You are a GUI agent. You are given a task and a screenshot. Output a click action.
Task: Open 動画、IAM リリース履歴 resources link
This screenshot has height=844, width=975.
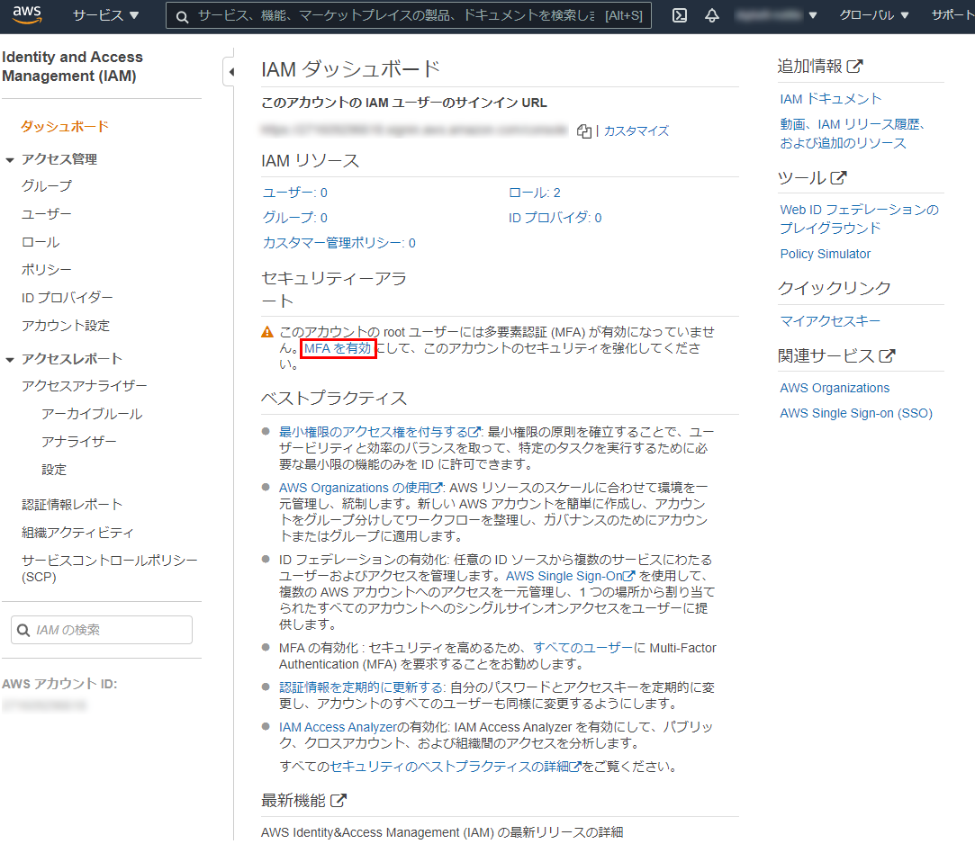coord(853,134)
